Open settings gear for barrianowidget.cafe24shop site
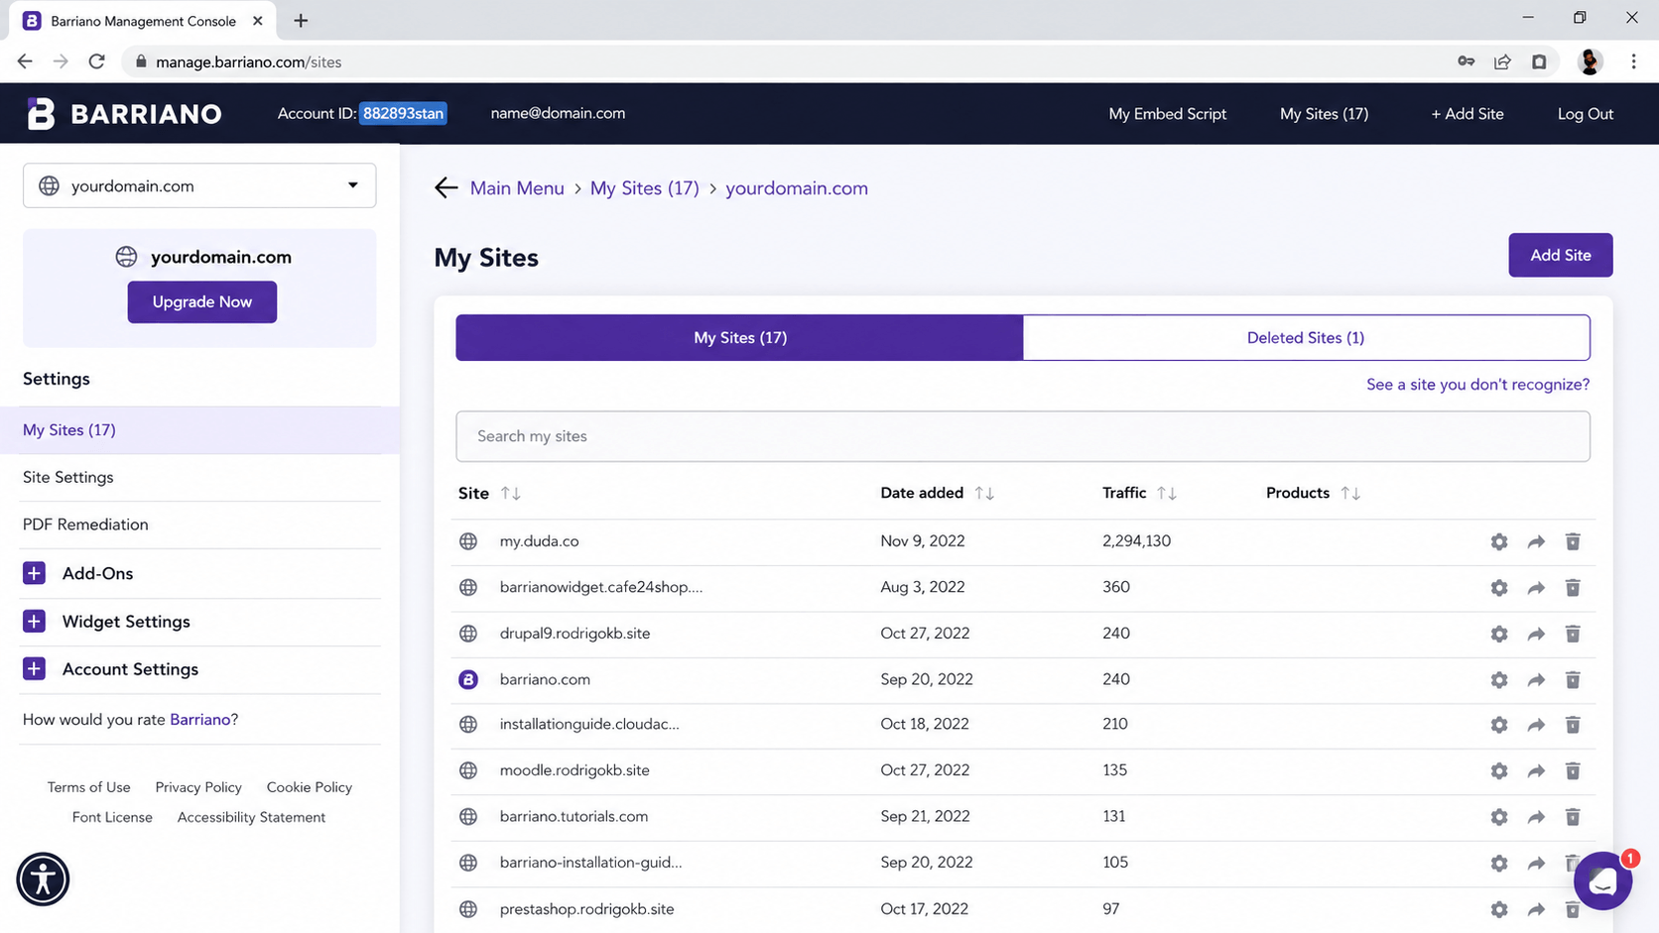 [x=1499, y=588]
